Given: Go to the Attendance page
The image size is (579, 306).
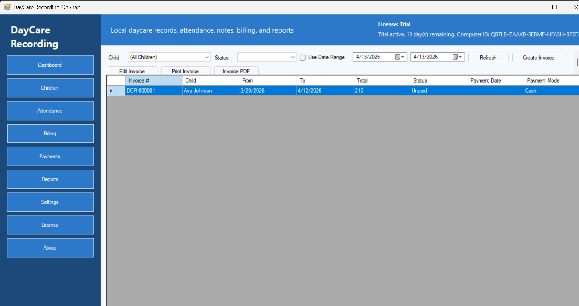Looking at the screenshot, I should coord(50,111).
